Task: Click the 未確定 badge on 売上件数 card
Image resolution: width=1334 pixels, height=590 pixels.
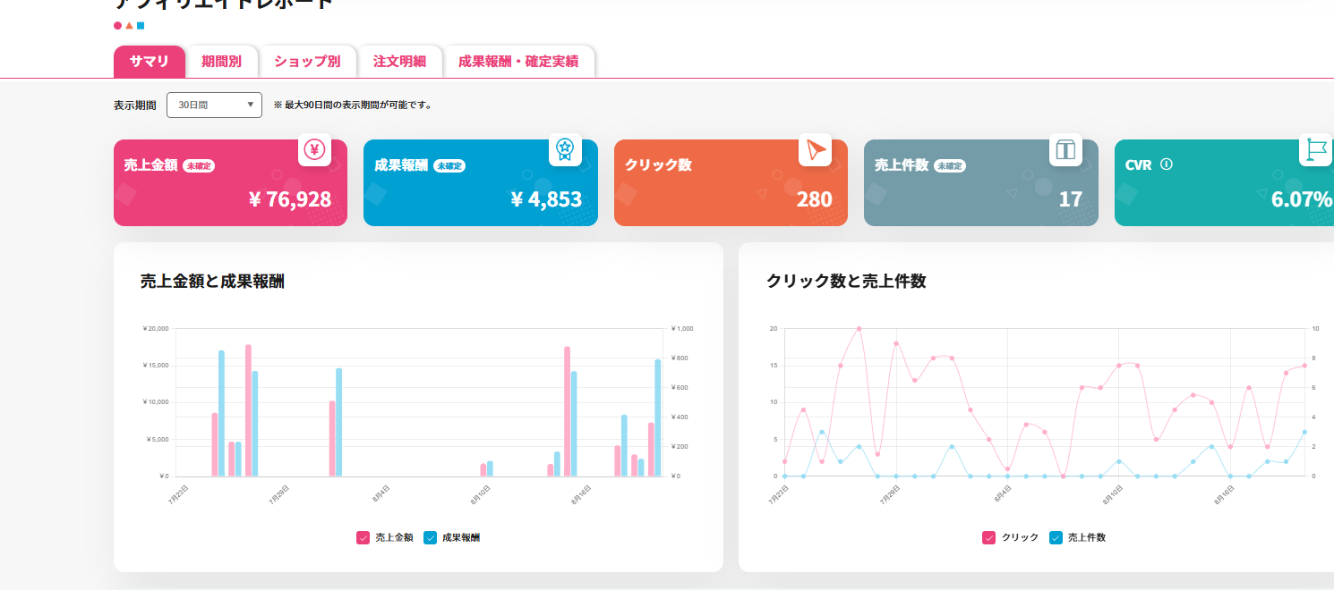Action: [950, 165]
